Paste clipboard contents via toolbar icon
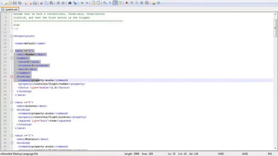 click(x=51, y=3)
